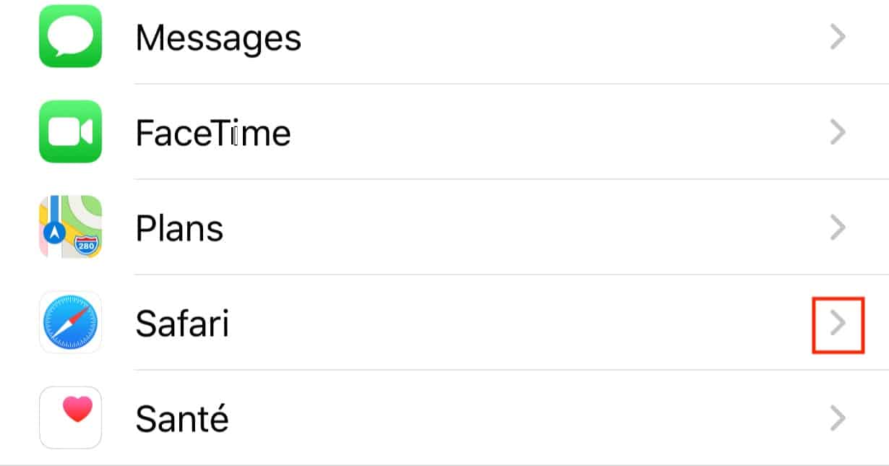Click the Safari text label

click(182, 324)
